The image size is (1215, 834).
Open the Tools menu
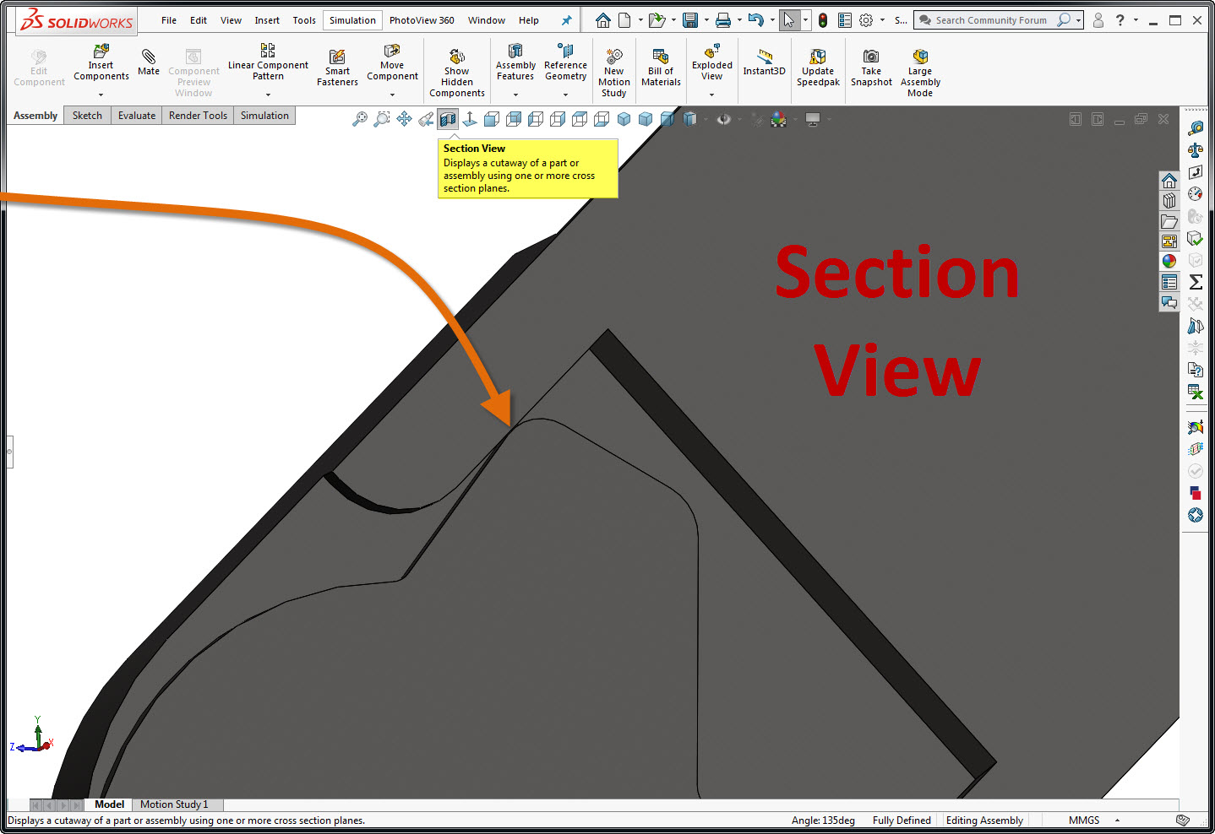coord(304,20)
